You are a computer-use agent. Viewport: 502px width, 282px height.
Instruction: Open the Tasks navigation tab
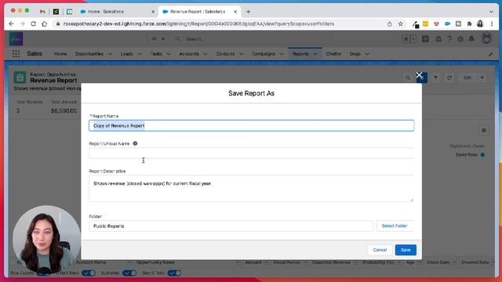(156, 54)
